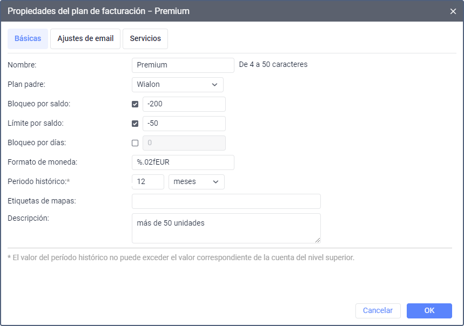The height and width of the screenshot is (326, 464).
Task: Uncheck the Límite por saldo checkbox
Action: point(135,124)
